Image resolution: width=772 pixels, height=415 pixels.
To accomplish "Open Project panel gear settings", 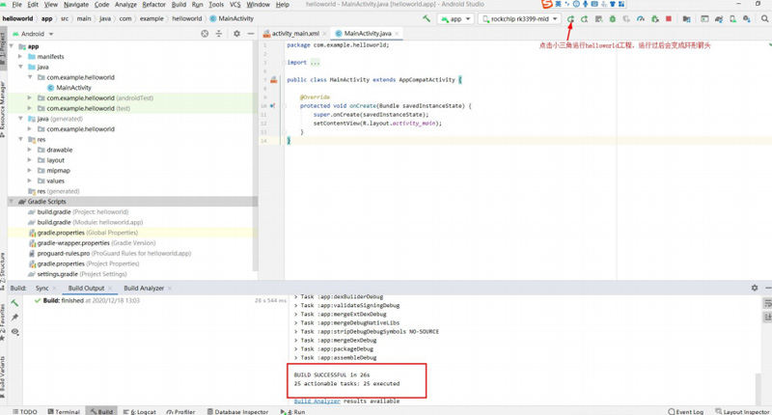I will (236, 34).
